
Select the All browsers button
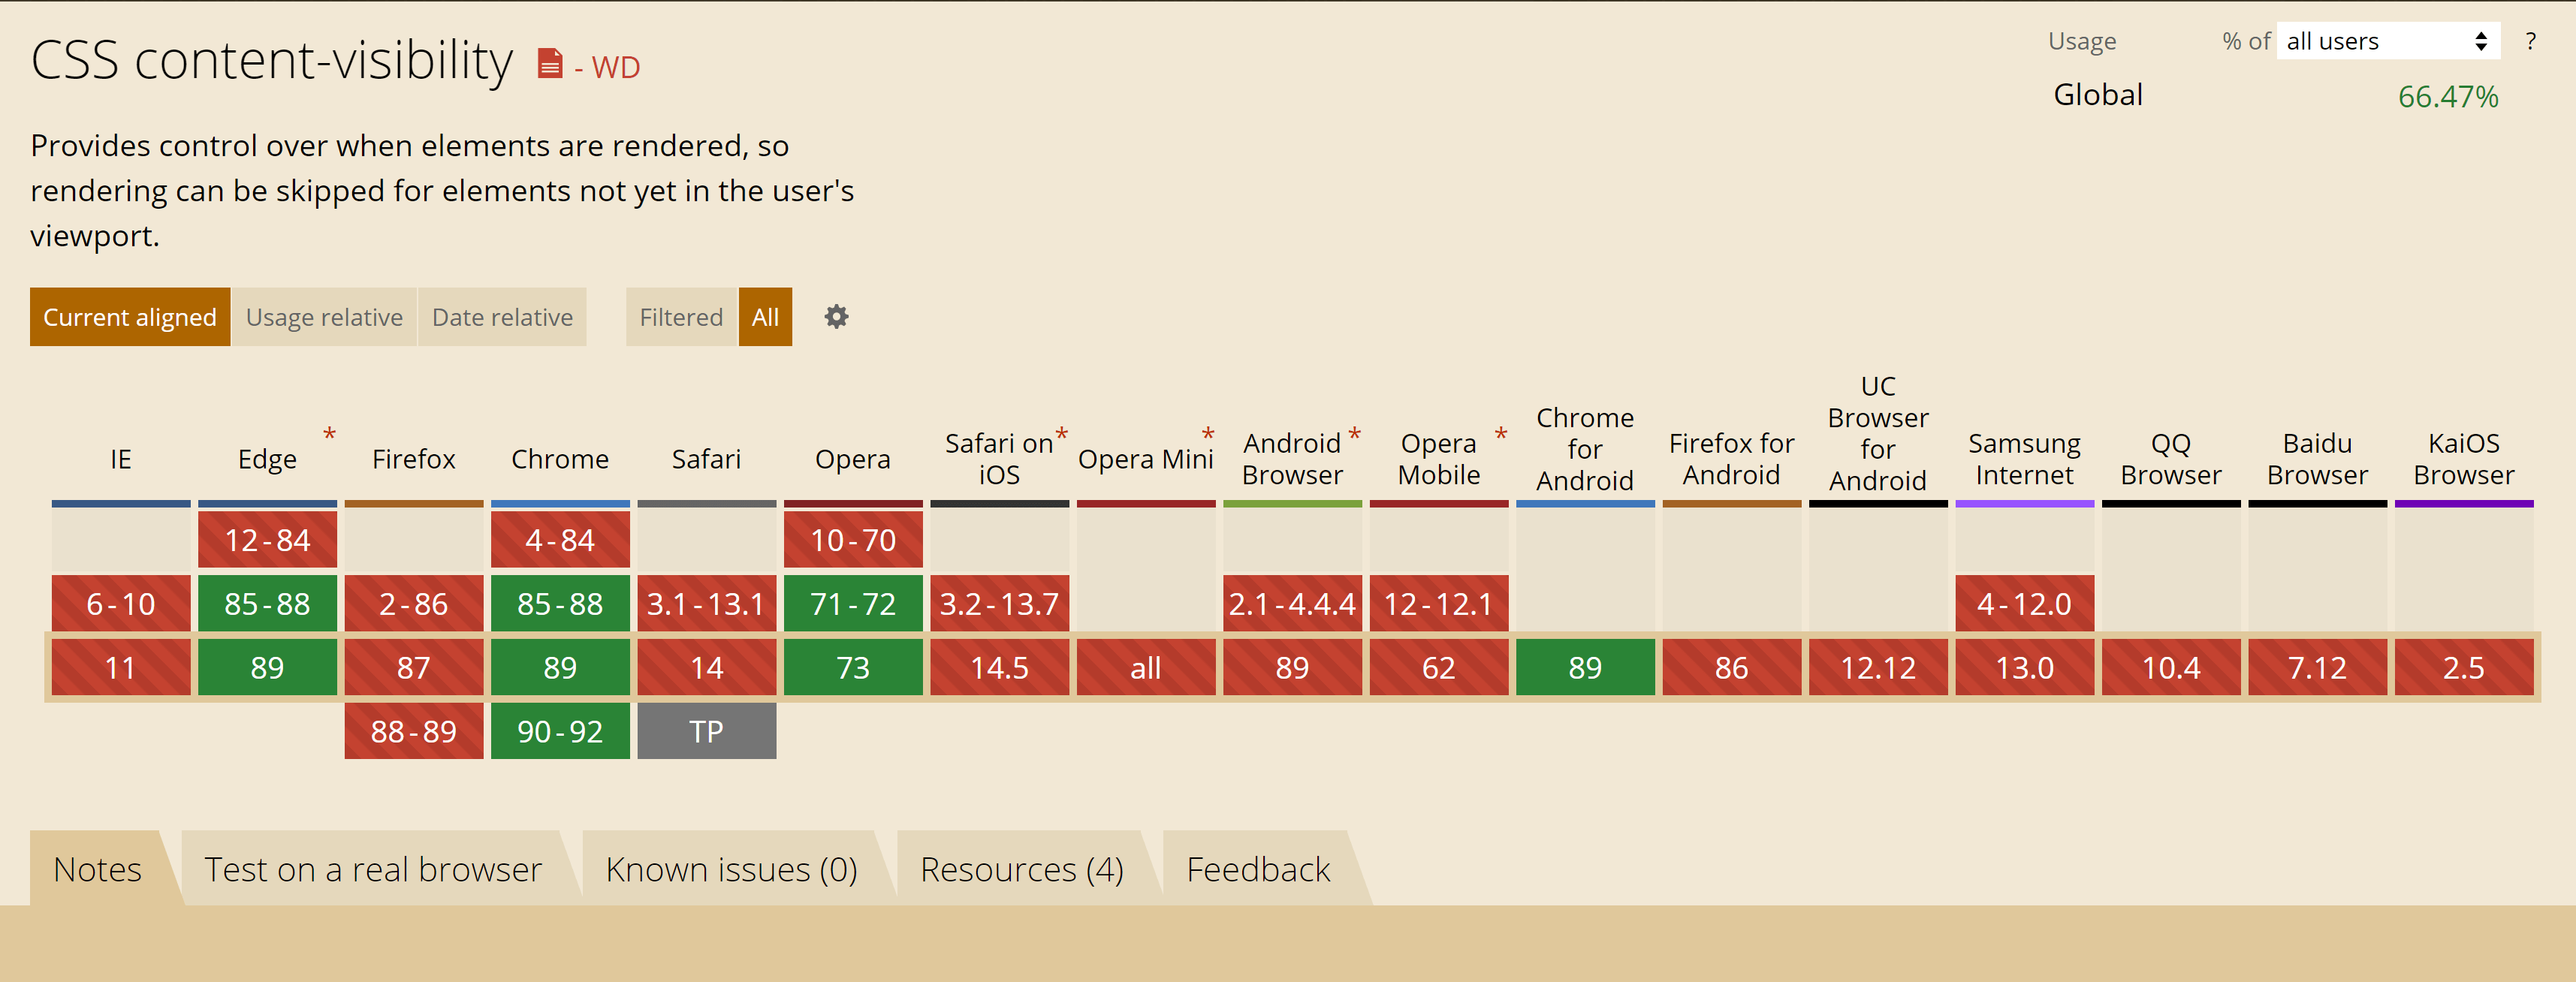[x=765, y=317]
